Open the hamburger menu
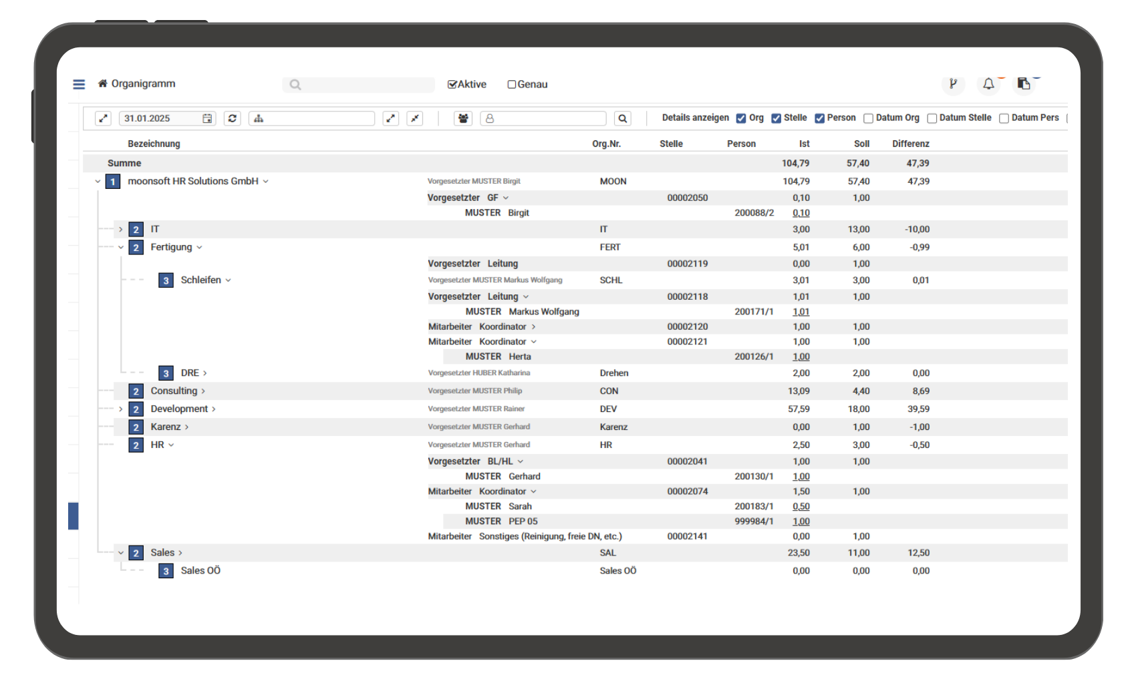 coord(79,84)
